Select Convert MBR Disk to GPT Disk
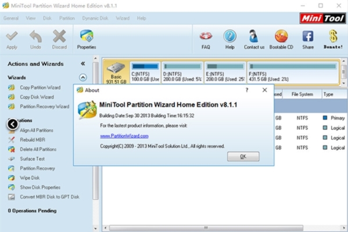Screen dimensions: 348x232 tap(49, 197)
